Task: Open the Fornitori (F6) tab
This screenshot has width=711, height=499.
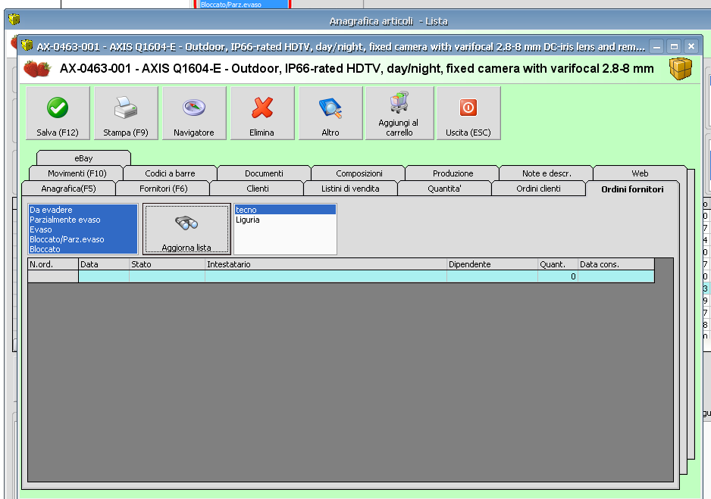Action: click(163, 189)
